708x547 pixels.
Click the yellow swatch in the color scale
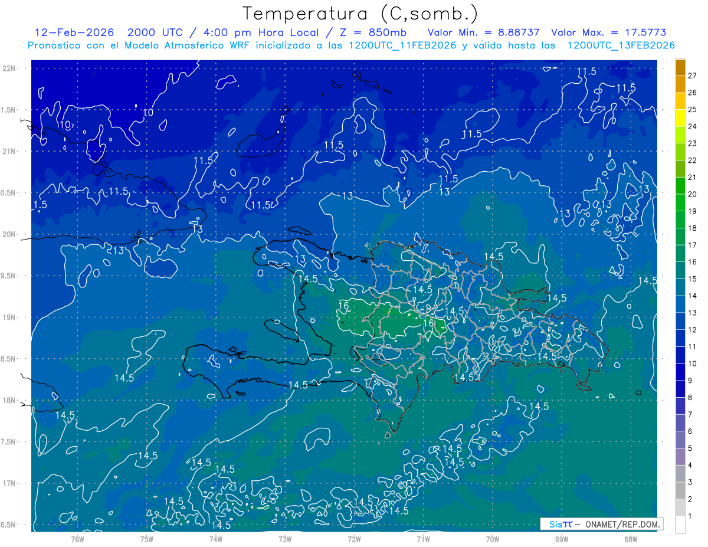tap(680, 118)
